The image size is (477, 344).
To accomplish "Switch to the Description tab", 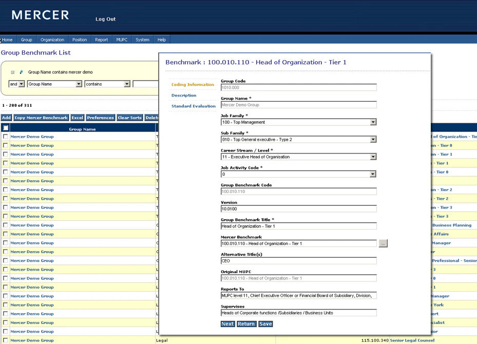I will pos(184,95).
